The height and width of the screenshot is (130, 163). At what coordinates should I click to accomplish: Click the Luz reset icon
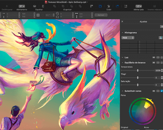click(x=158, y=58)
